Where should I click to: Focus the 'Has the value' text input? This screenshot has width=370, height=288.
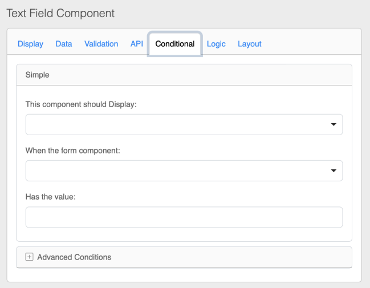[x=184, y=217]
